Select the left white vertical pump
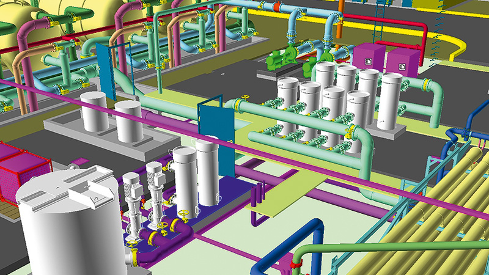The image size is (489, 275). [x=133, y=196]
